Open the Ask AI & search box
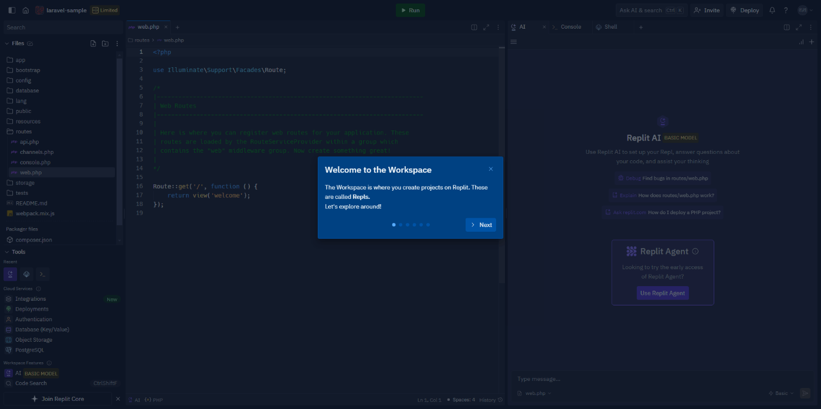Screen dimensions: 821x409 tap(651, 10)
